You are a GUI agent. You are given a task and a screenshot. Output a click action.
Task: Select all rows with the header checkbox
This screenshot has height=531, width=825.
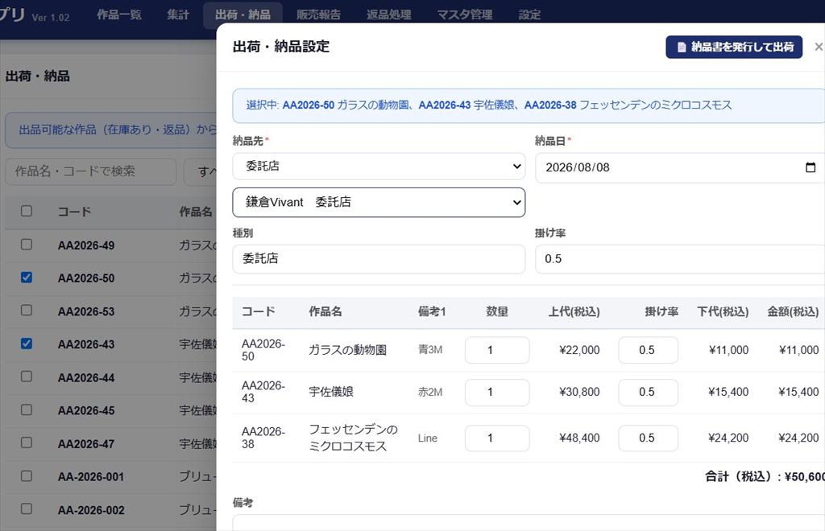point(27,211)
